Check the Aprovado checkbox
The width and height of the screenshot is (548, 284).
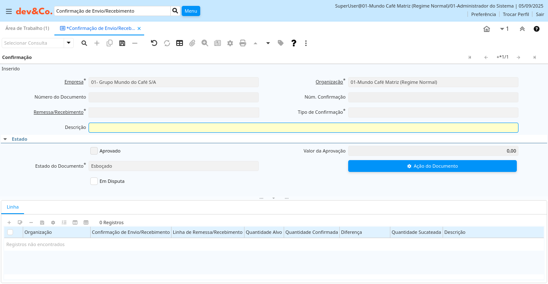94,151
